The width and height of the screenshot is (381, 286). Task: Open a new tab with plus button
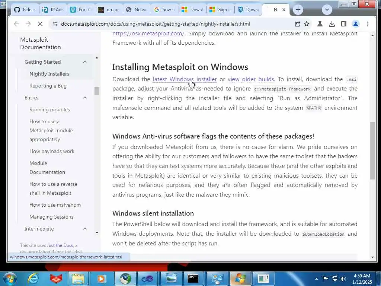coord(298,10)
